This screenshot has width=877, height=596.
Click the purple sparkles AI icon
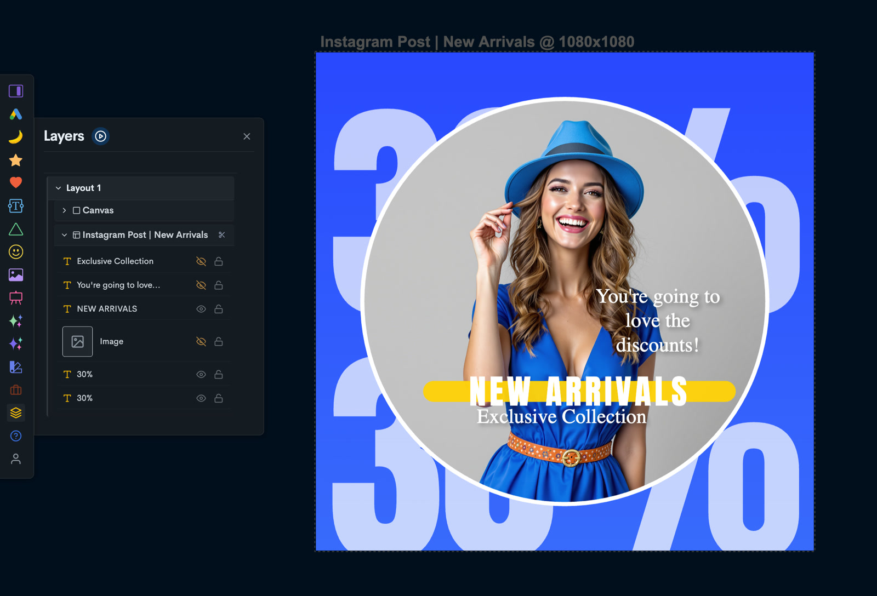(x=16, y=344)
